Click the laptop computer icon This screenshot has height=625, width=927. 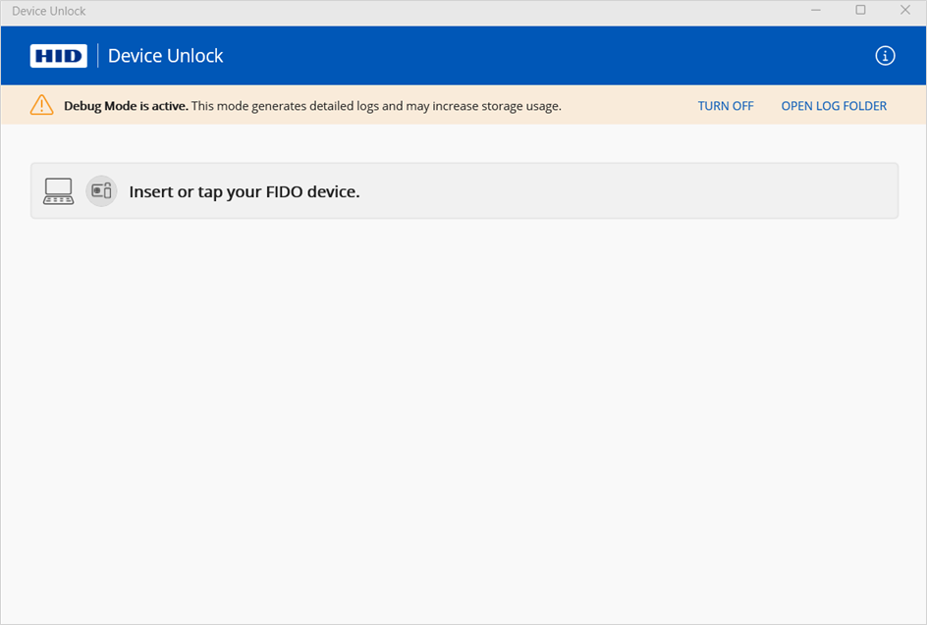(59, 191)
